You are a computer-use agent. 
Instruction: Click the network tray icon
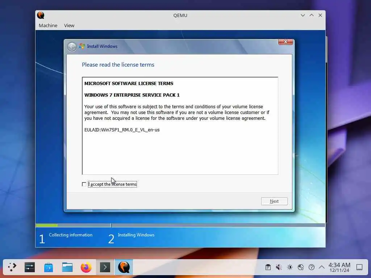(x=301, y=267)
